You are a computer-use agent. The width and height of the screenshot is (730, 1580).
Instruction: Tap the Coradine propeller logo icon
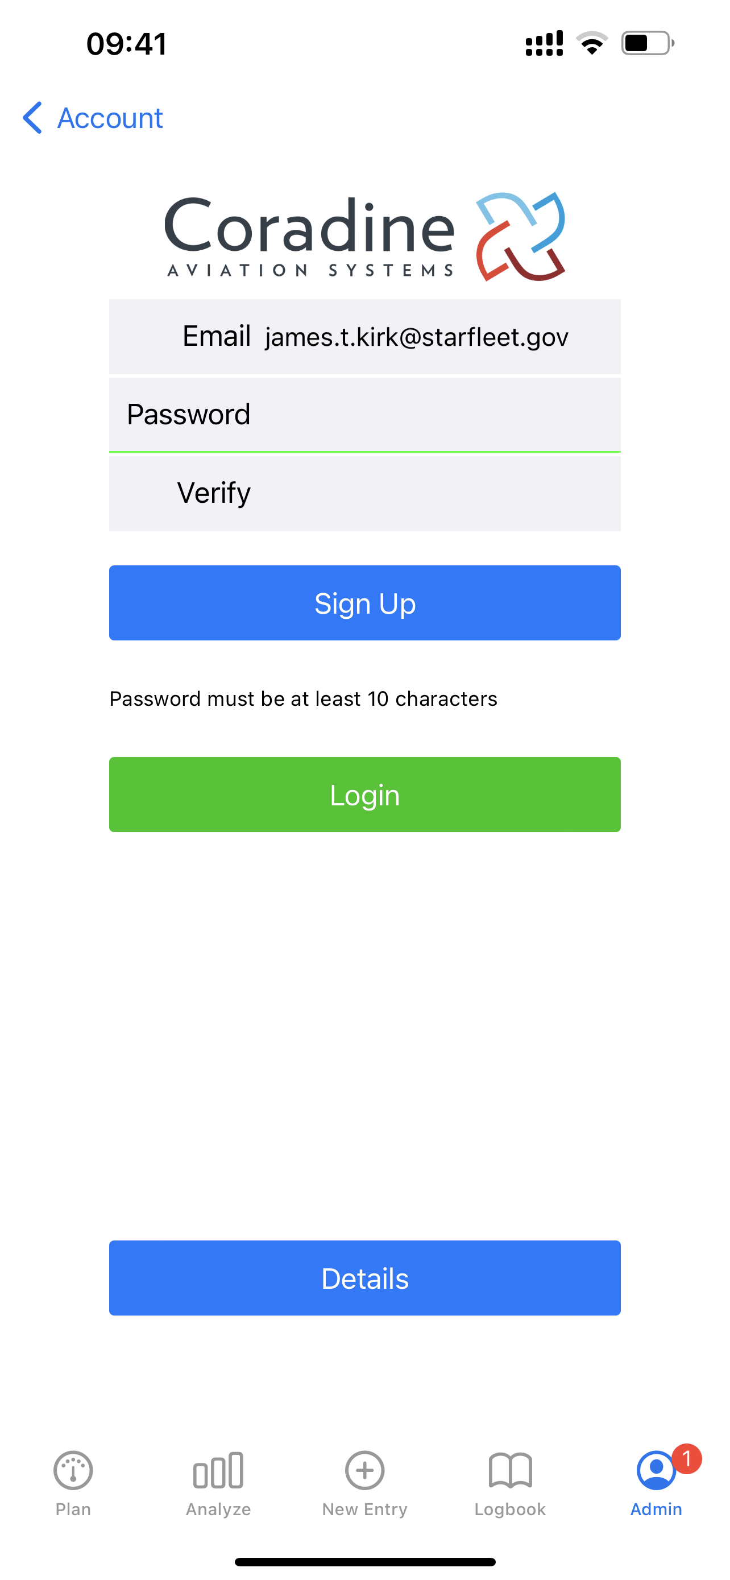[x=520, y=236]
